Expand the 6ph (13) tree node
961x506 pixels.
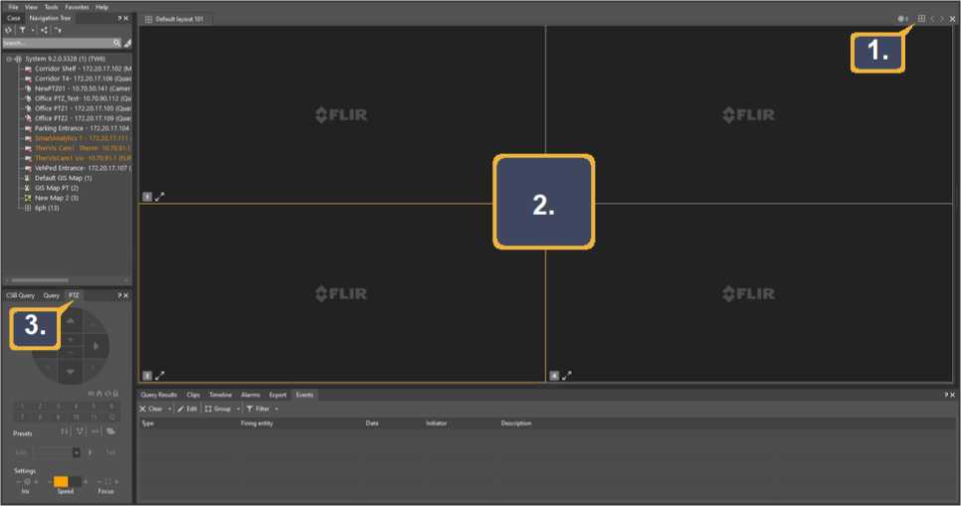point(27,208)
